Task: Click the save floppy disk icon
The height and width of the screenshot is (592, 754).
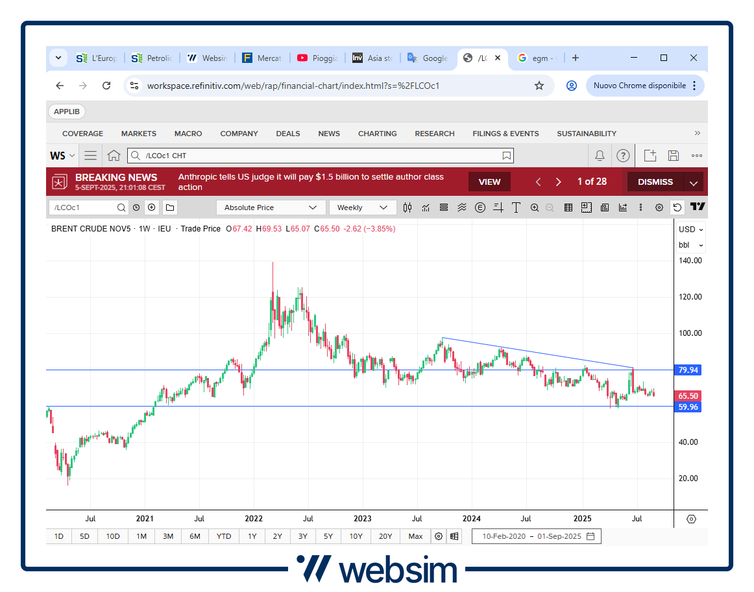Action: coord(673,156)
